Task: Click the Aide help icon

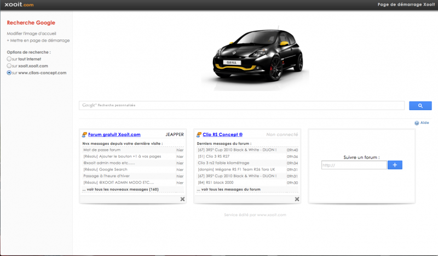Action: pos(417,123)
